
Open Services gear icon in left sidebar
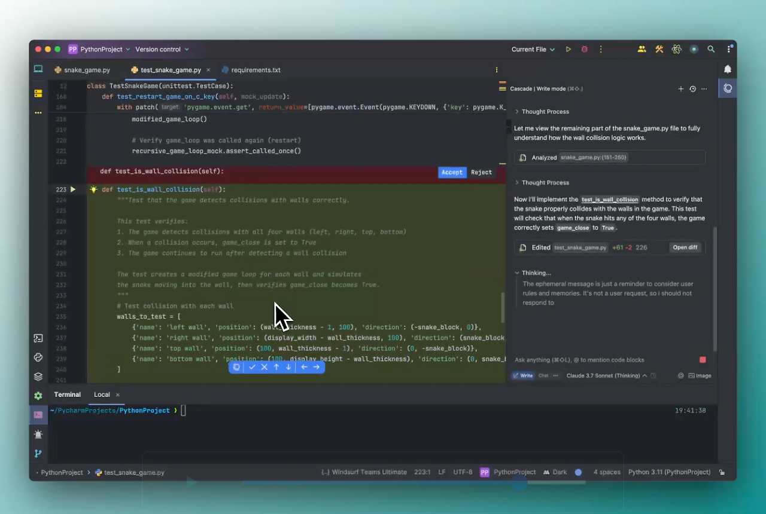[x=38, y=396]
